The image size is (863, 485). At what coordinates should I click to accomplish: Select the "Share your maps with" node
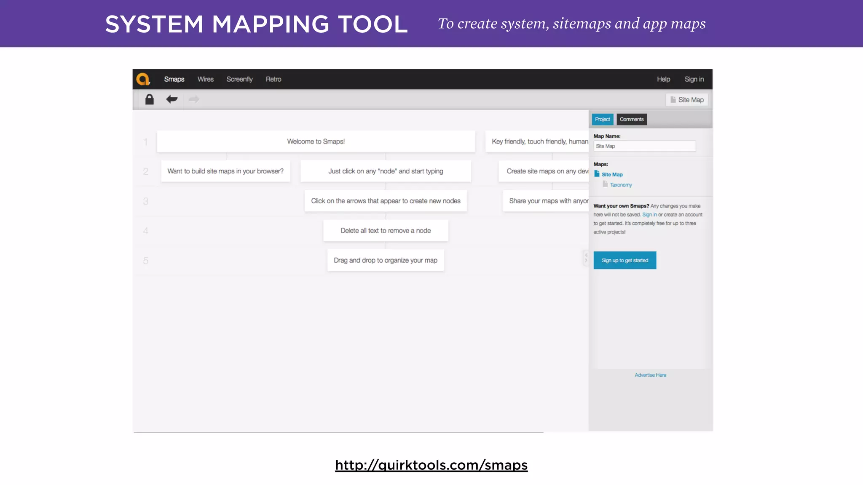pos(546,201)
